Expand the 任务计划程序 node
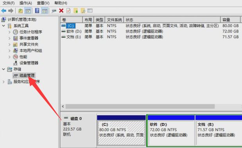 pyautogui.click(x=9, y=32)
